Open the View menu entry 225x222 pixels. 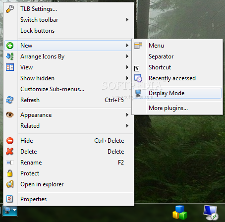tap(69, 67)
